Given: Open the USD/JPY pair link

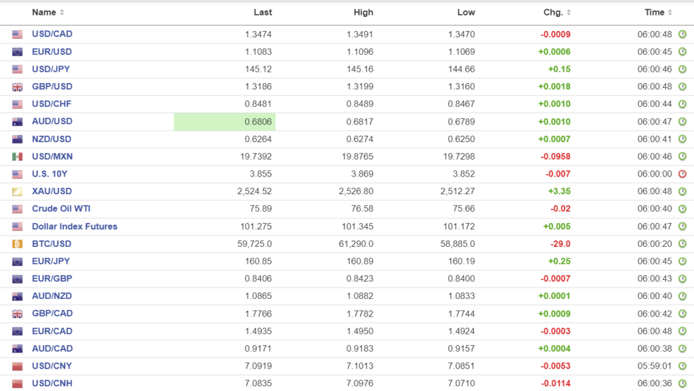Looking at the screenshot, I should [51, 69].
